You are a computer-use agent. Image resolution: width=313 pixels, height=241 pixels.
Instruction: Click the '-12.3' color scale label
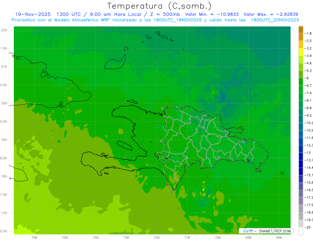point(309,145)
